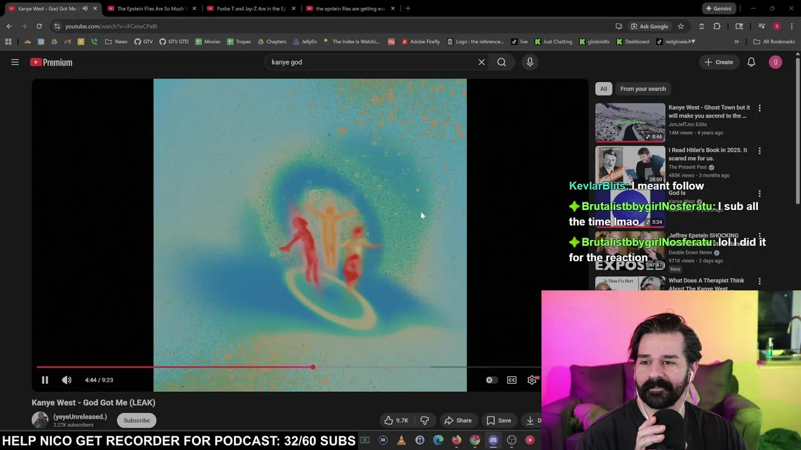Viewport: 801px width, 450px height.
Task: Open a new browser tab
Action: coord(407,9)
